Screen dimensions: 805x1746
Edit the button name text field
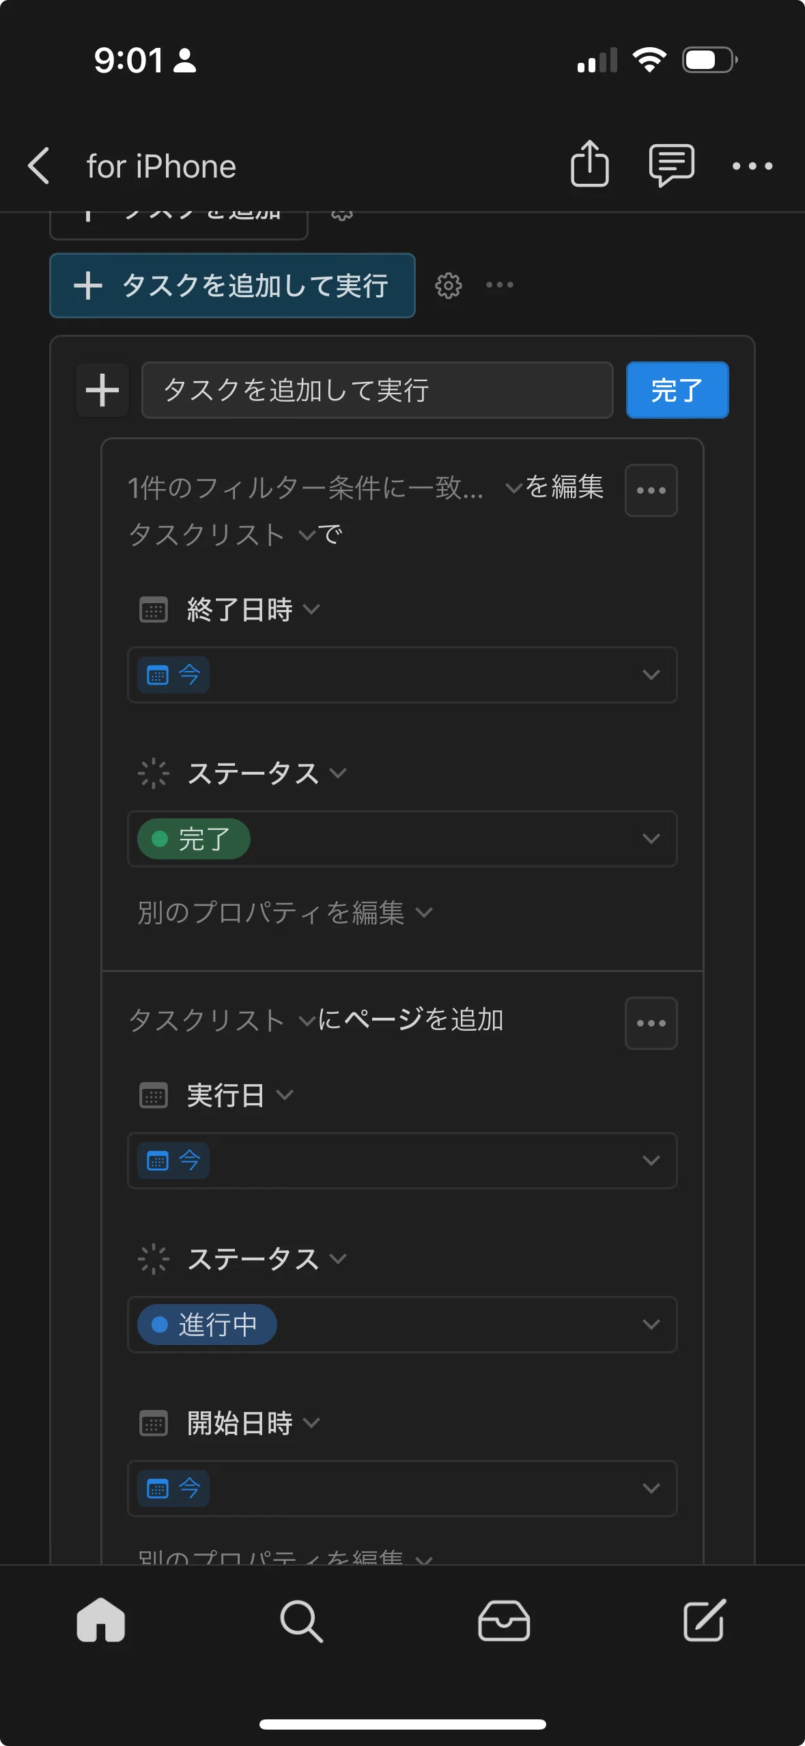(x=377, y=390)
